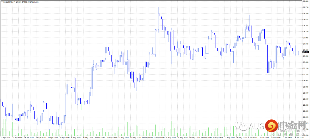
Task: Click the 4 Jun 01:00 time label
Action: [x=276, y=137]
